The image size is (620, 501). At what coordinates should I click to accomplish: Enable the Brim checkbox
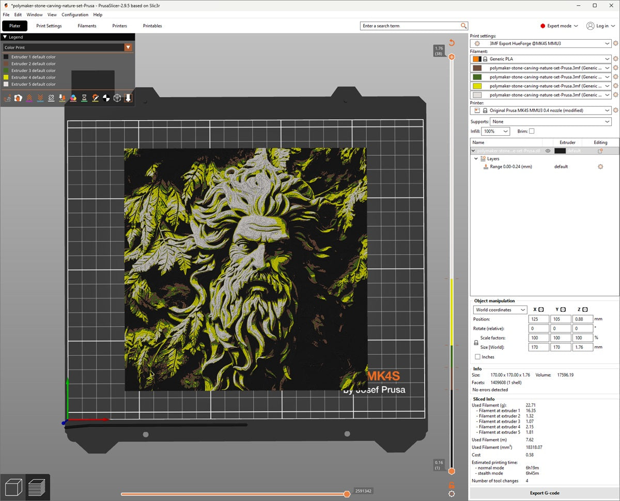(x=532, y=131)
